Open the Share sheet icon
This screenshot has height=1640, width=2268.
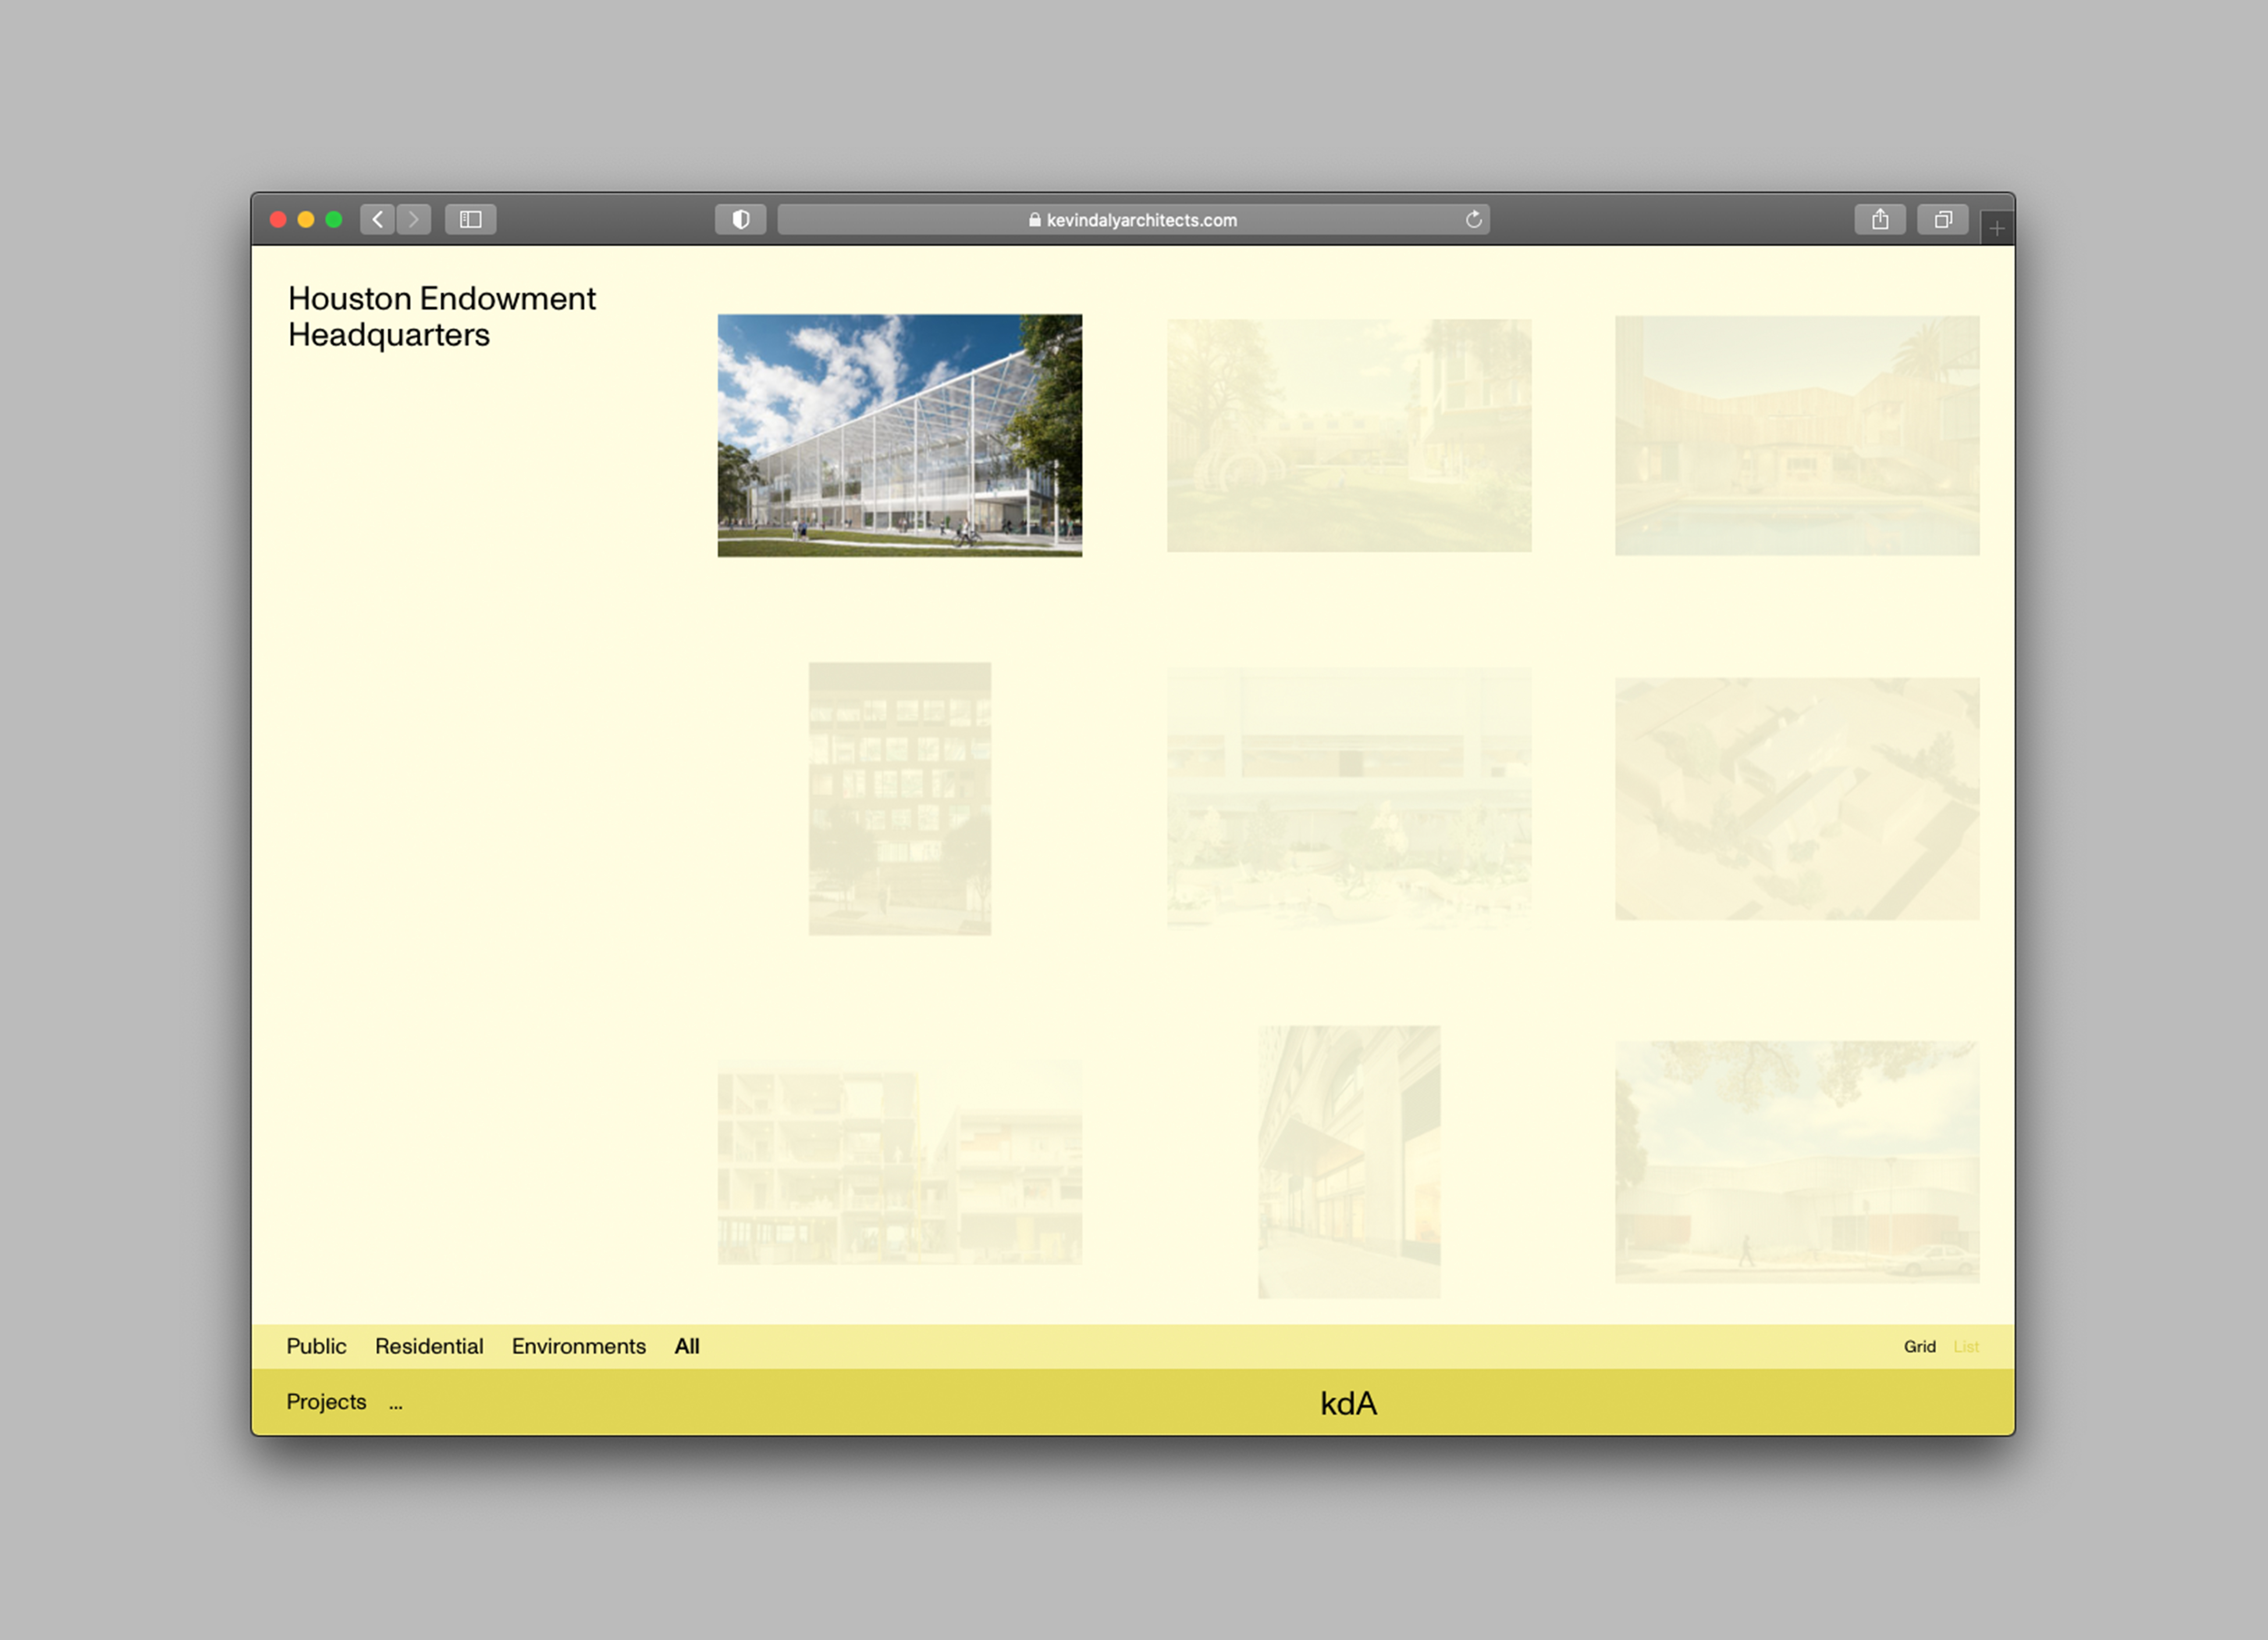click(1880, 219)
